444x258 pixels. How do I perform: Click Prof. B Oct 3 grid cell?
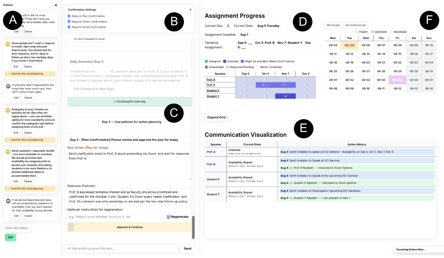click(x=265, y=85)
